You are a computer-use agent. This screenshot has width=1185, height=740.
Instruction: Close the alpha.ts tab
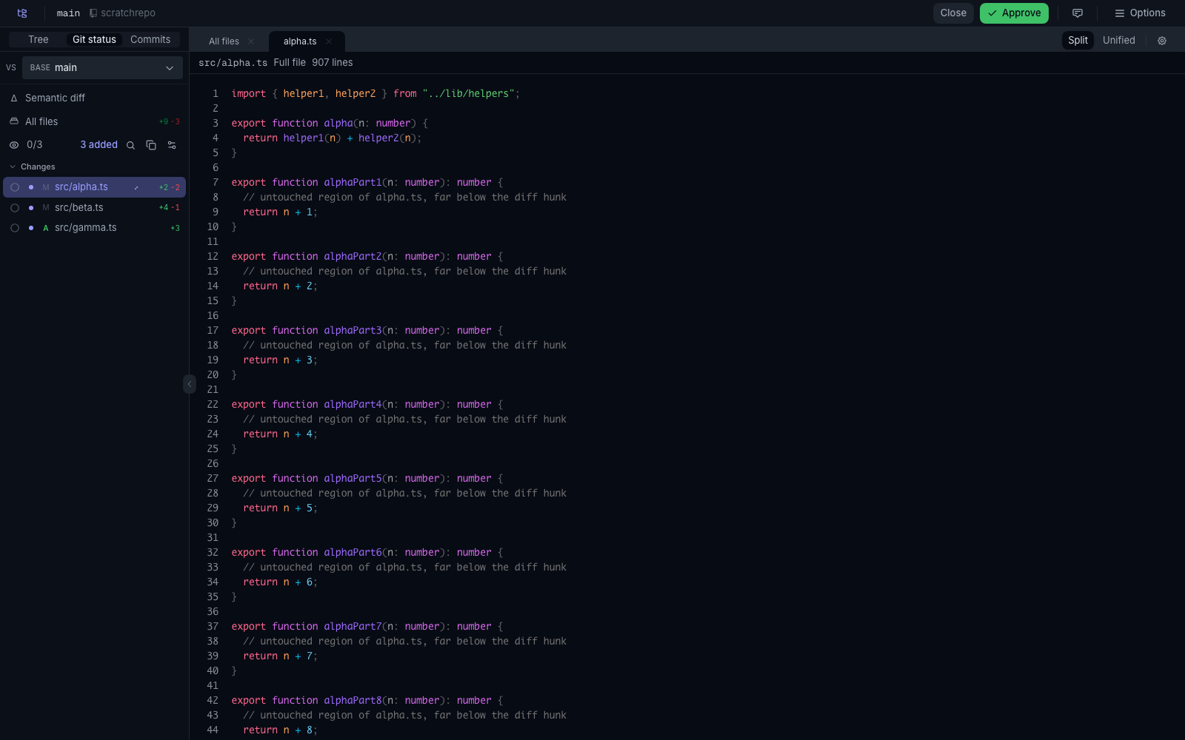pos(329,41)
